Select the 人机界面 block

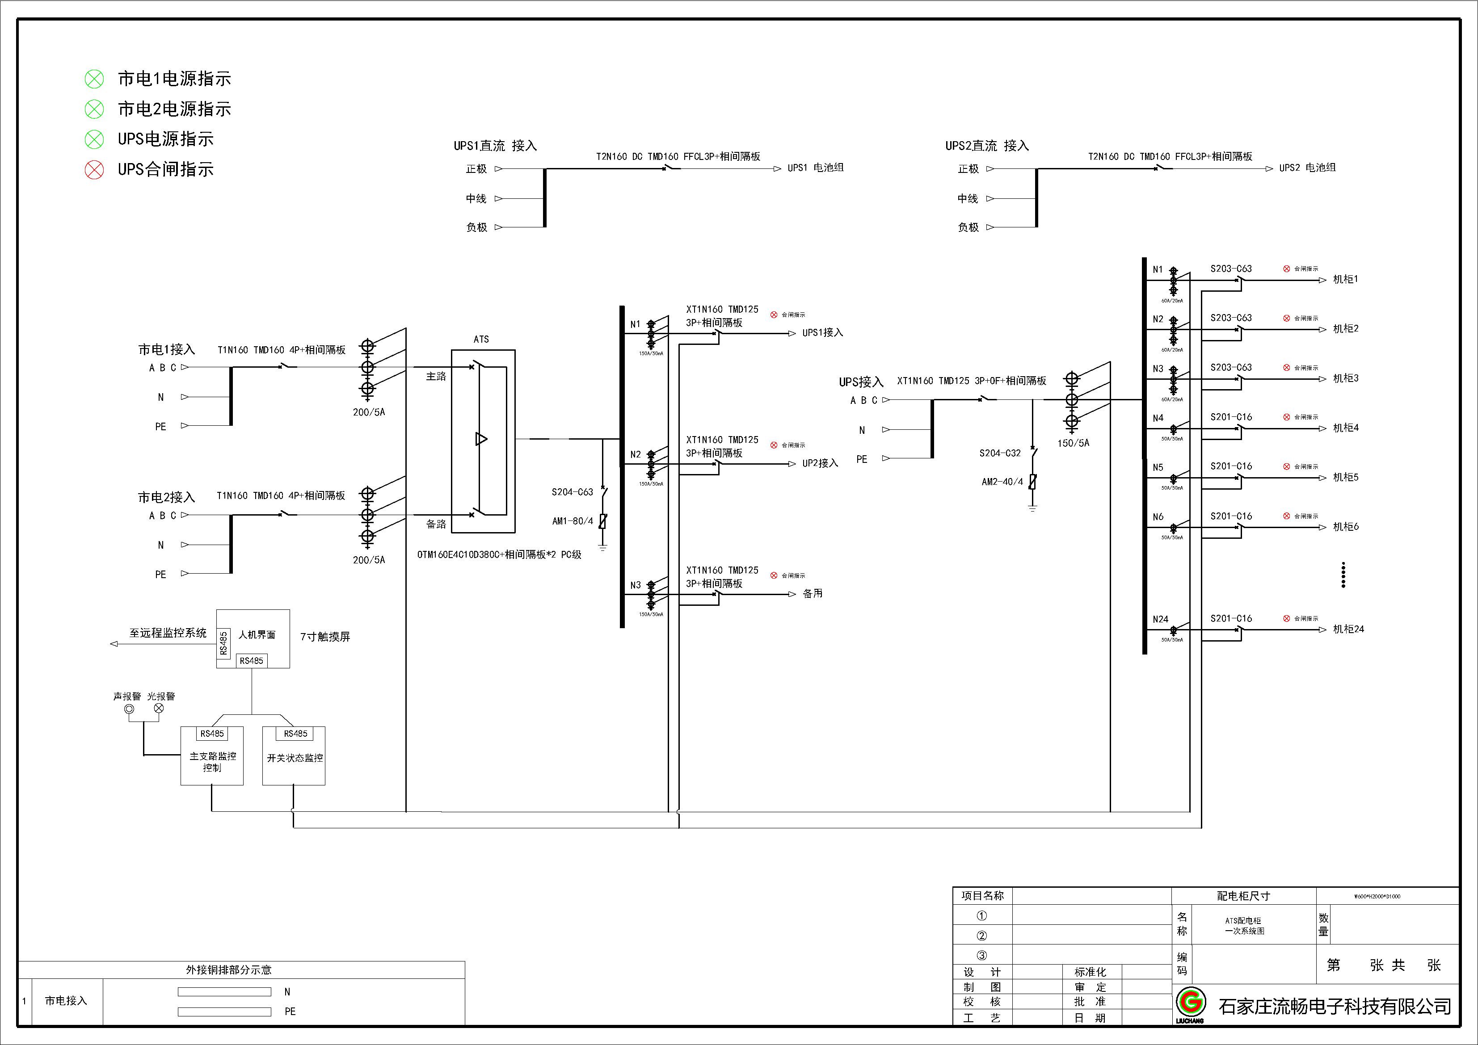[257, 634]
